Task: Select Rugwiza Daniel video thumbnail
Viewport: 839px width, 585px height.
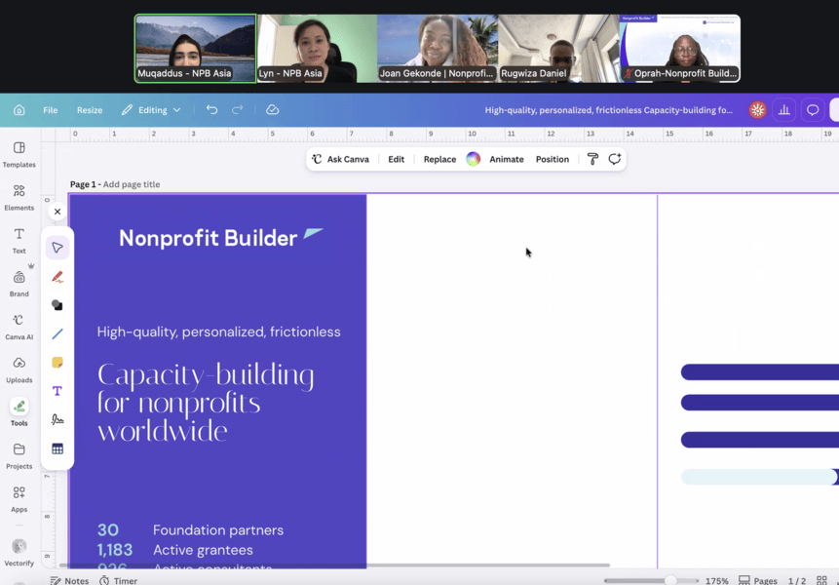Action: 558,48
